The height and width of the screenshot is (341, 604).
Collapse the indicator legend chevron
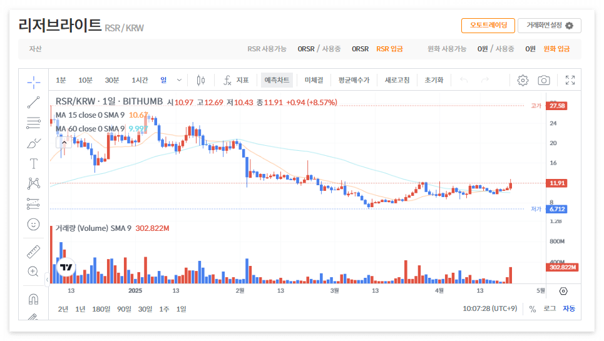64,143
